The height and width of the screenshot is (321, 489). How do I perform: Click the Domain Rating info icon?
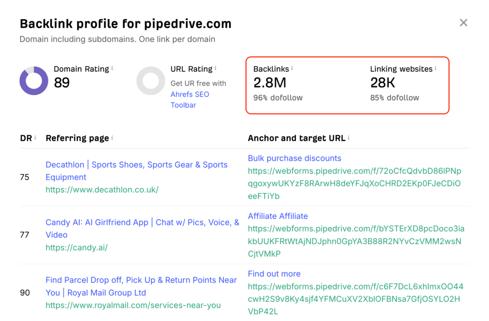[112, 68]
